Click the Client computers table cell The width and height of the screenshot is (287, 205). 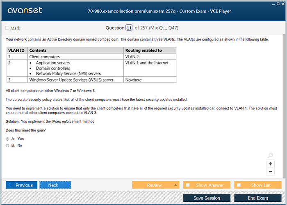[75, 57]
